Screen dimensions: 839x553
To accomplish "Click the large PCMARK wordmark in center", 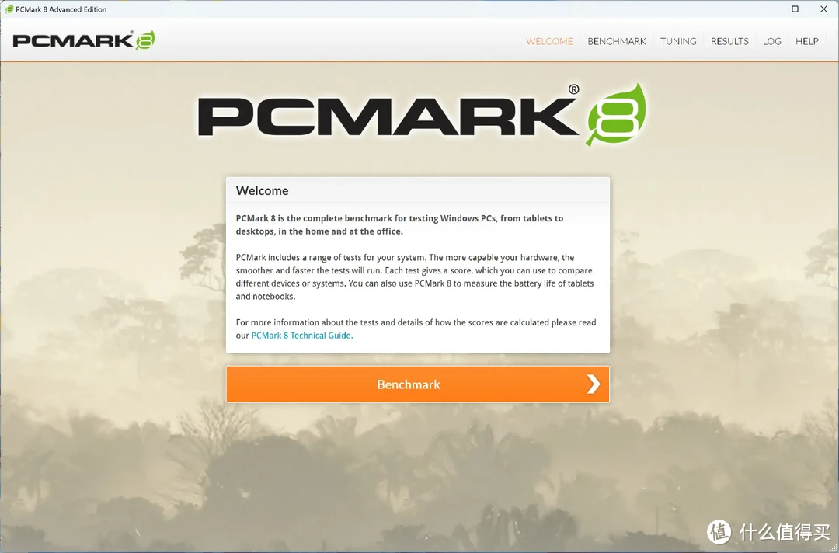I will click(388, 116).
